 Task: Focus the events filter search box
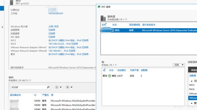[29, 87]
